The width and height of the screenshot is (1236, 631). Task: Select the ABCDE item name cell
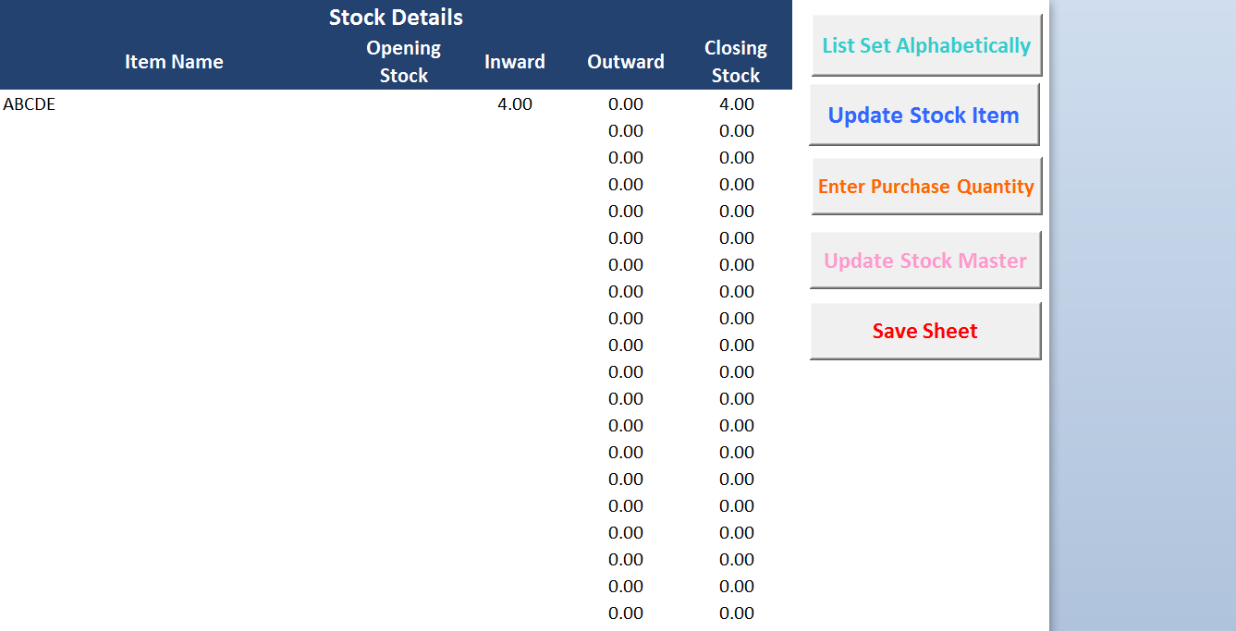click(174, 104)
